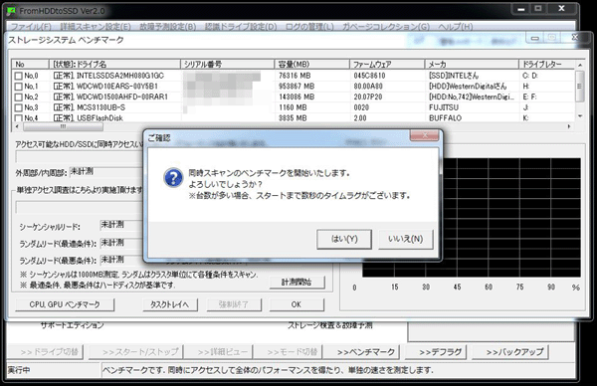Screen dimensions: 597x386
Task: Sort by the ドライブ名 column header
Action: click(114, 64)
